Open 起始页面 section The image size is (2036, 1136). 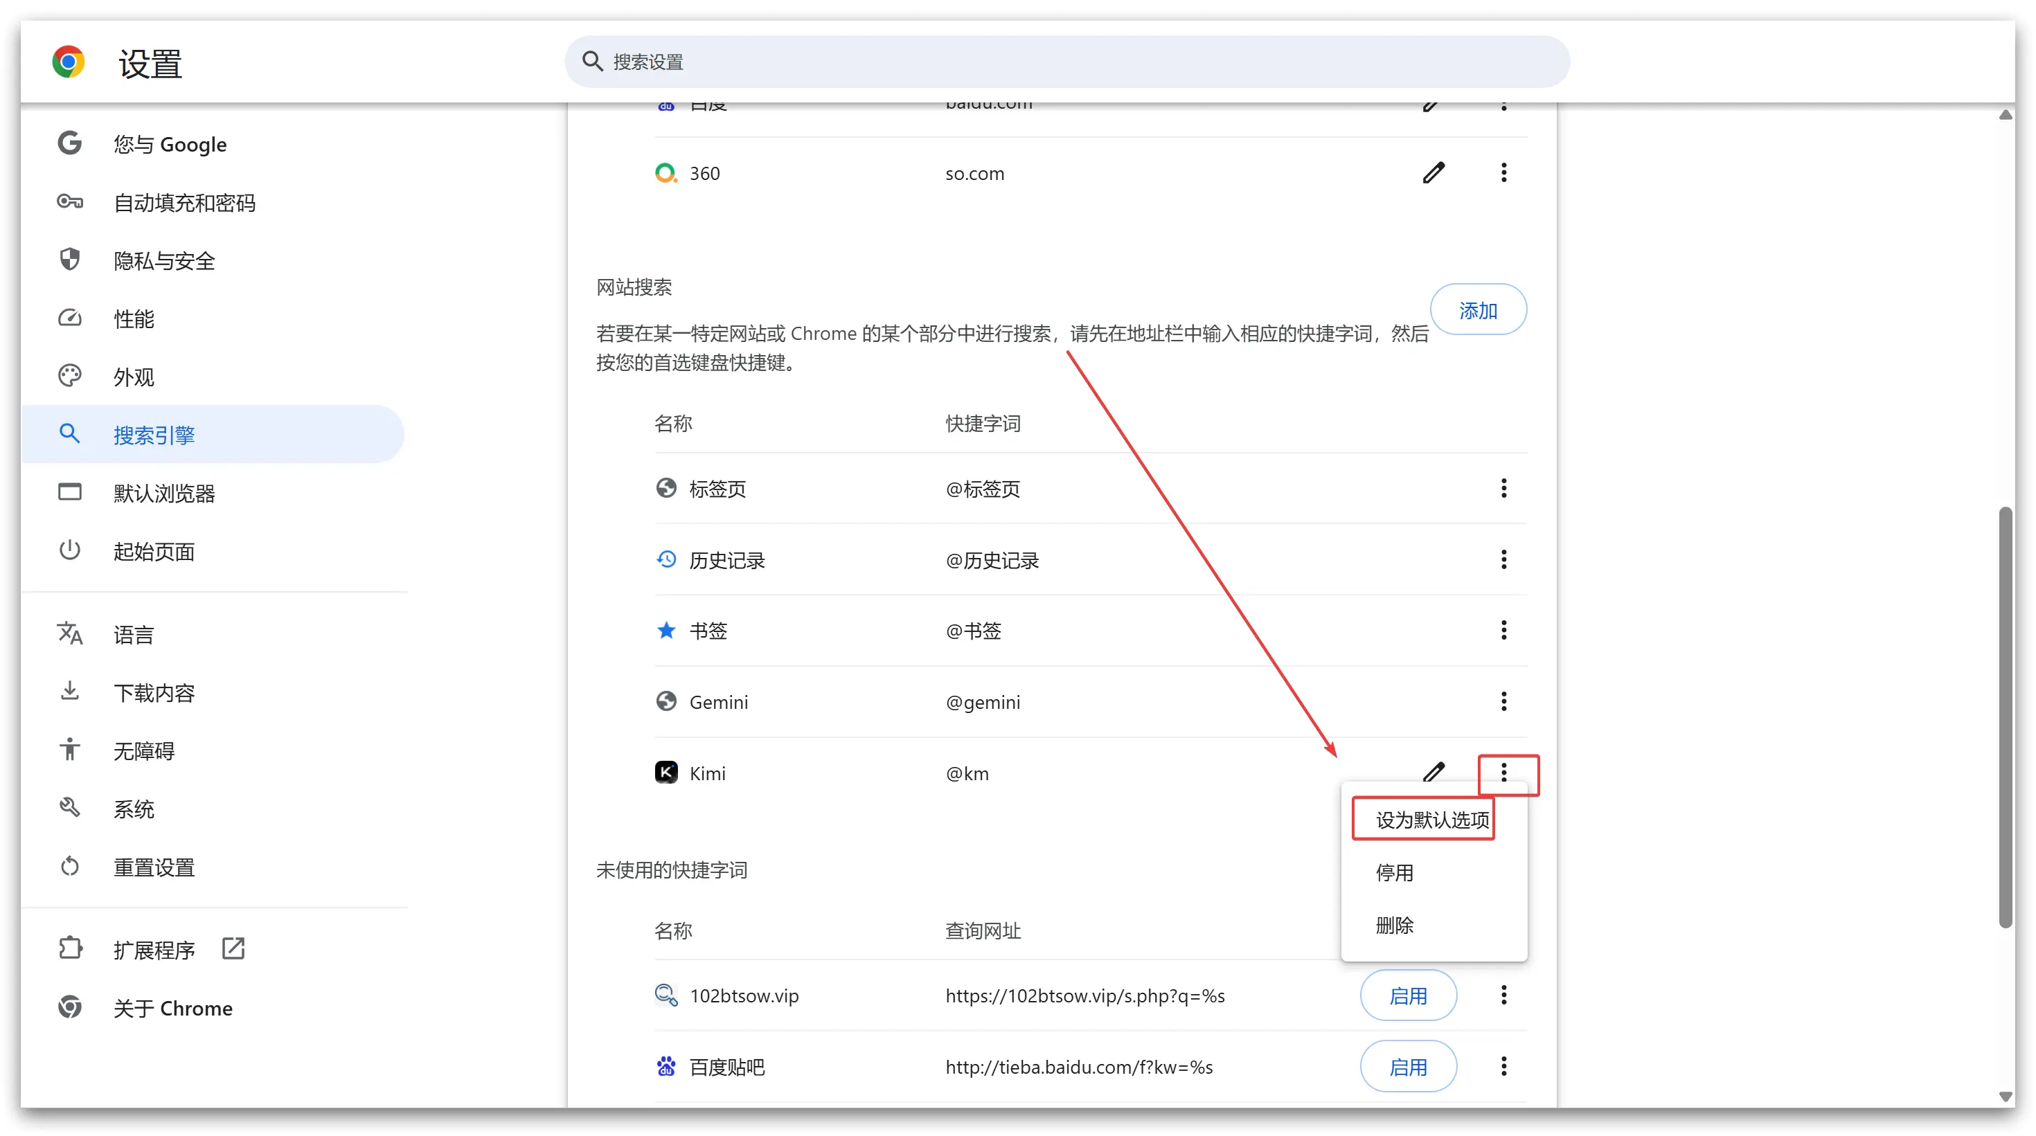click(x=213, y=550)
